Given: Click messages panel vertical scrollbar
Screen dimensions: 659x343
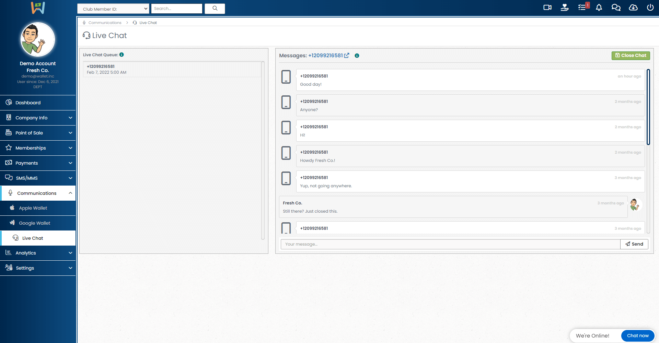Looking at the screenshot, I should point(648,107).
